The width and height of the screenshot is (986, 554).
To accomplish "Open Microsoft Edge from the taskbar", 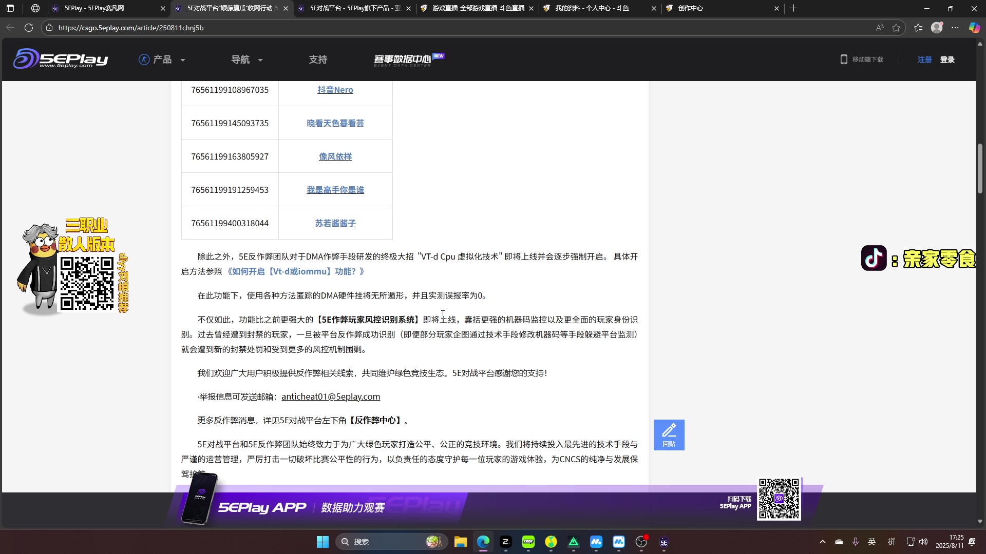I will click(x=483, y=542).
